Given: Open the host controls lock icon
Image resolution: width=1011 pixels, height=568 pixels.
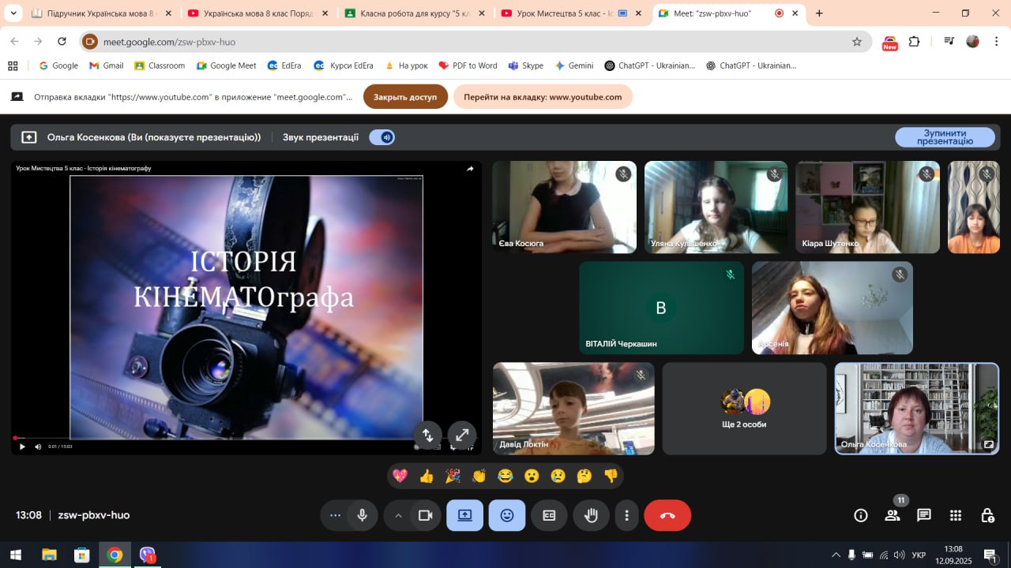Looking at the screenshot, I should coord(987,515).
